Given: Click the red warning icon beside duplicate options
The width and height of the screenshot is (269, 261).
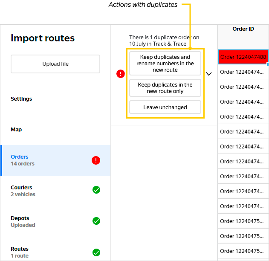Looking at the screenshot, I should [x=121, y=74].
